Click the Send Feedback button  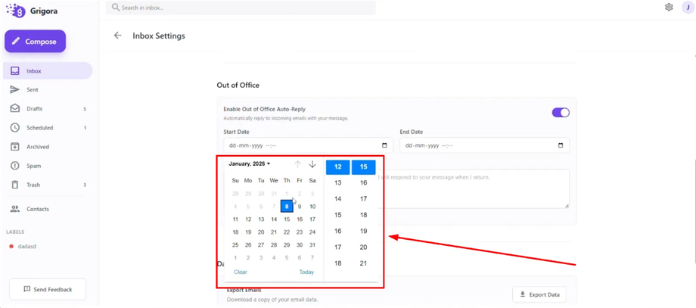pyautogui.click(x=48, y=289)
